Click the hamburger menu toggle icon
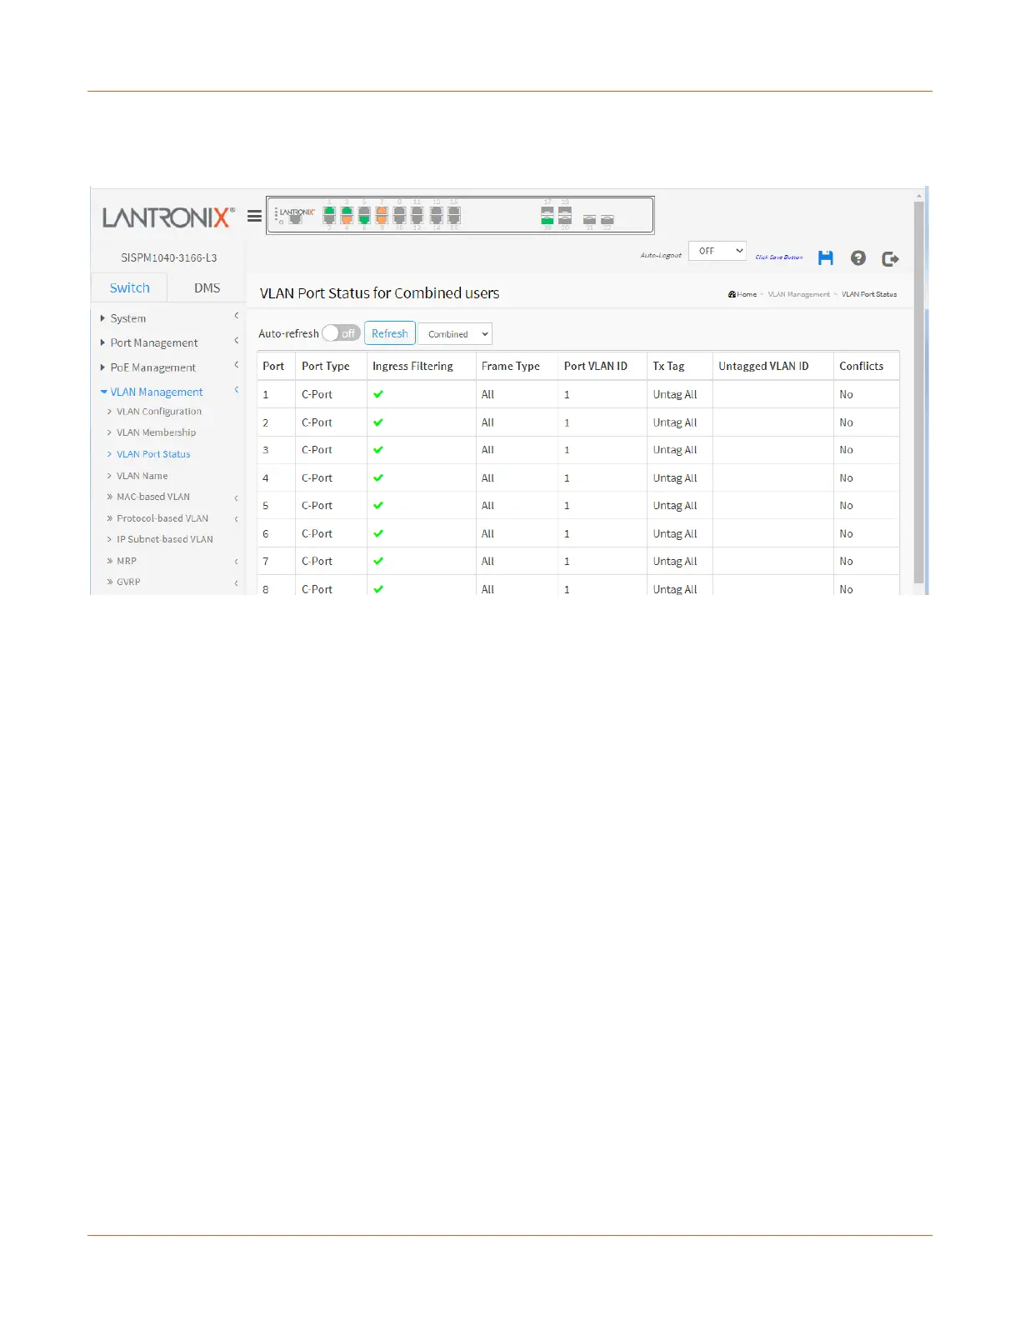The width and height of the screenshot is (1020, 1320). pos(254,216)
